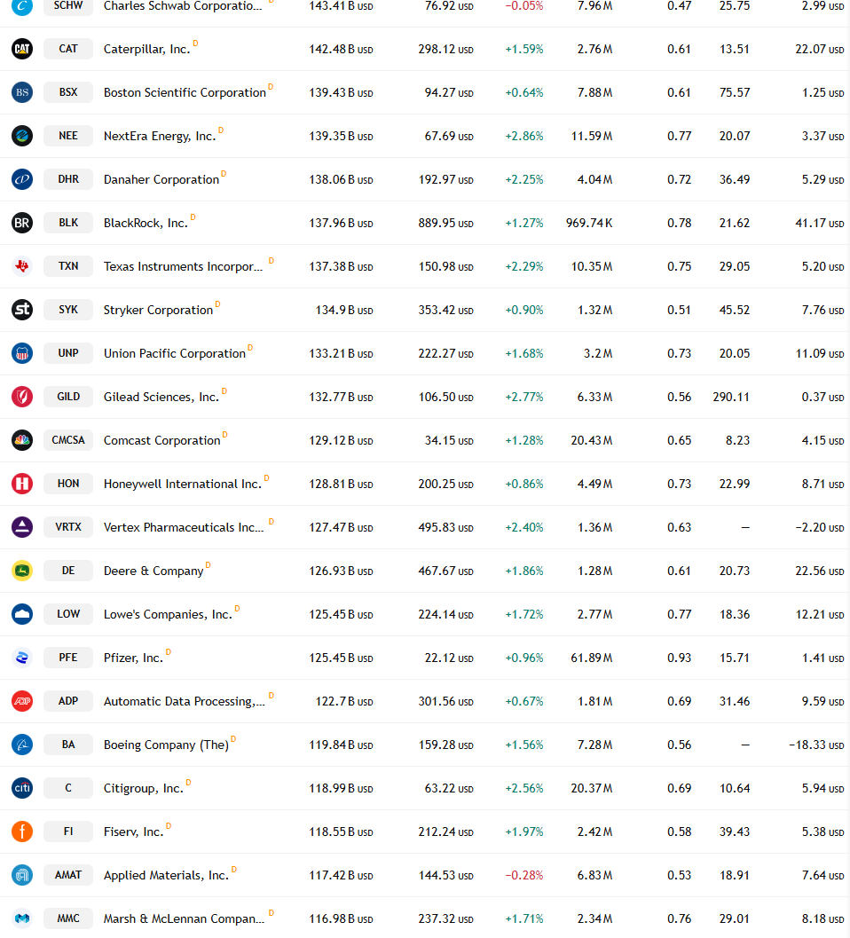850x938 pixels.
Task: Click the Boston Scientific BS logo icon
Action: click(x=22, y=92)
